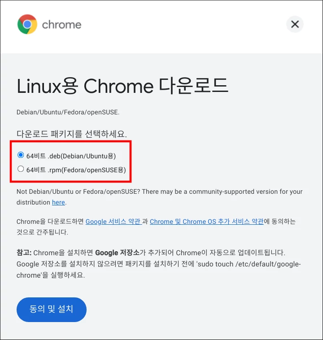Click the '다운로드 패키지를 선택하세요' prompt text
323x340 pixels.
point(72,134)
